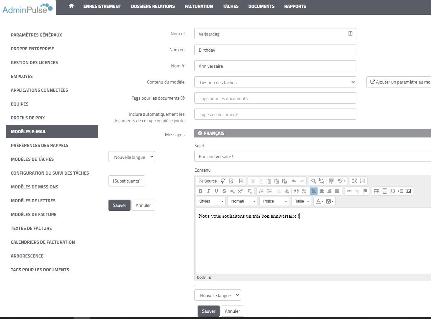Open the Police font dropdown
This screenshot has width=431, height=319.
coord(274,201)
